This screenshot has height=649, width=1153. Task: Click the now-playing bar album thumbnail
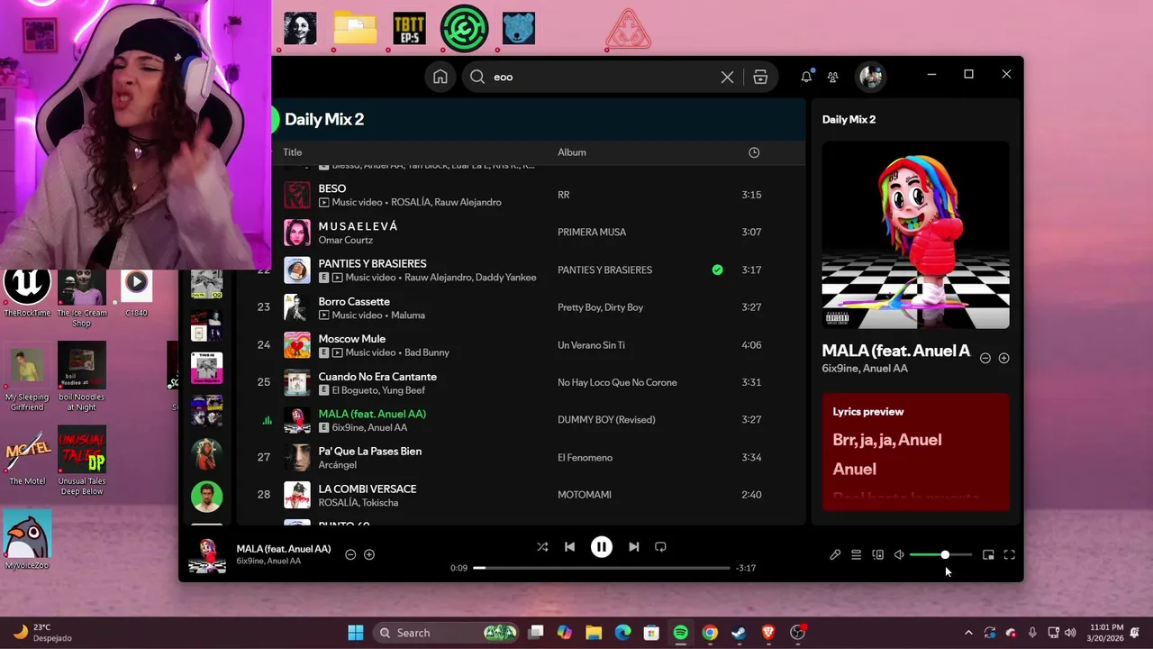pos(207,555)
